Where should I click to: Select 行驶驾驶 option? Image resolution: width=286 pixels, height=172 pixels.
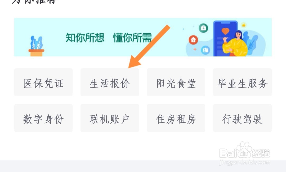(242, 118)
